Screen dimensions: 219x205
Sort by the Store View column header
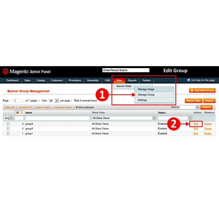click(x=98, y=112)
